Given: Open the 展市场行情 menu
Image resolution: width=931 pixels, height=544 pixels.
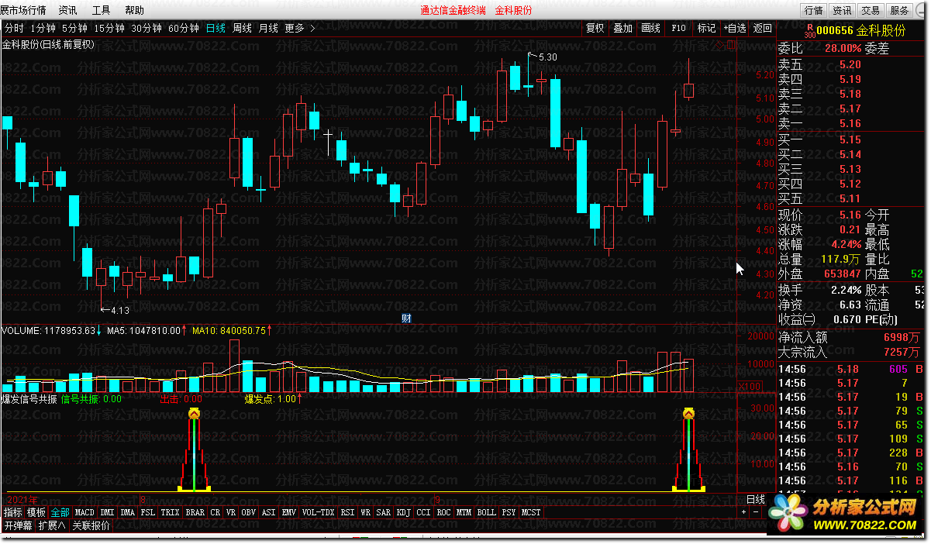Looking at the screenshot, I should [x=23, y=10].
